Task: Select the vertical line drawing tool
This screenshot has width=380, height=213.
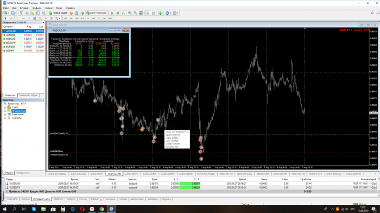Action: (x=18, y=18)
